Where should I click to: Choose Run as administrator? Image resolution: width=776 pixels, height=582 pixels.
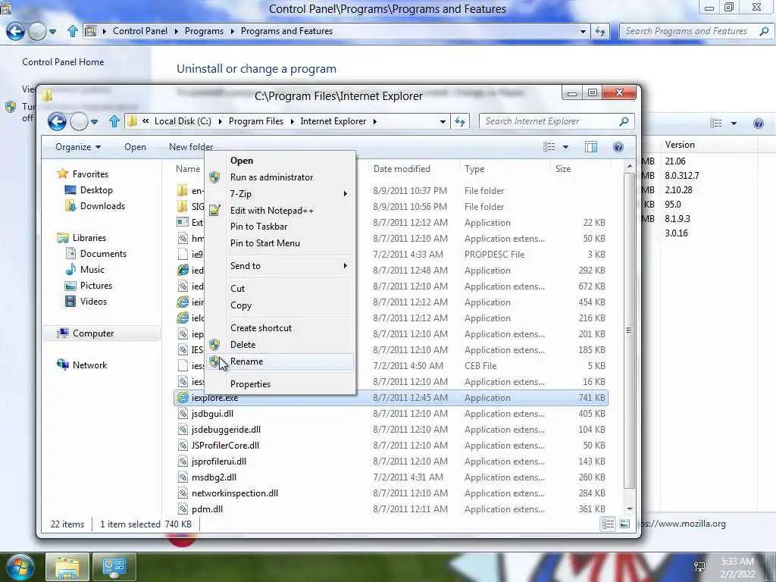coord(280,177)
